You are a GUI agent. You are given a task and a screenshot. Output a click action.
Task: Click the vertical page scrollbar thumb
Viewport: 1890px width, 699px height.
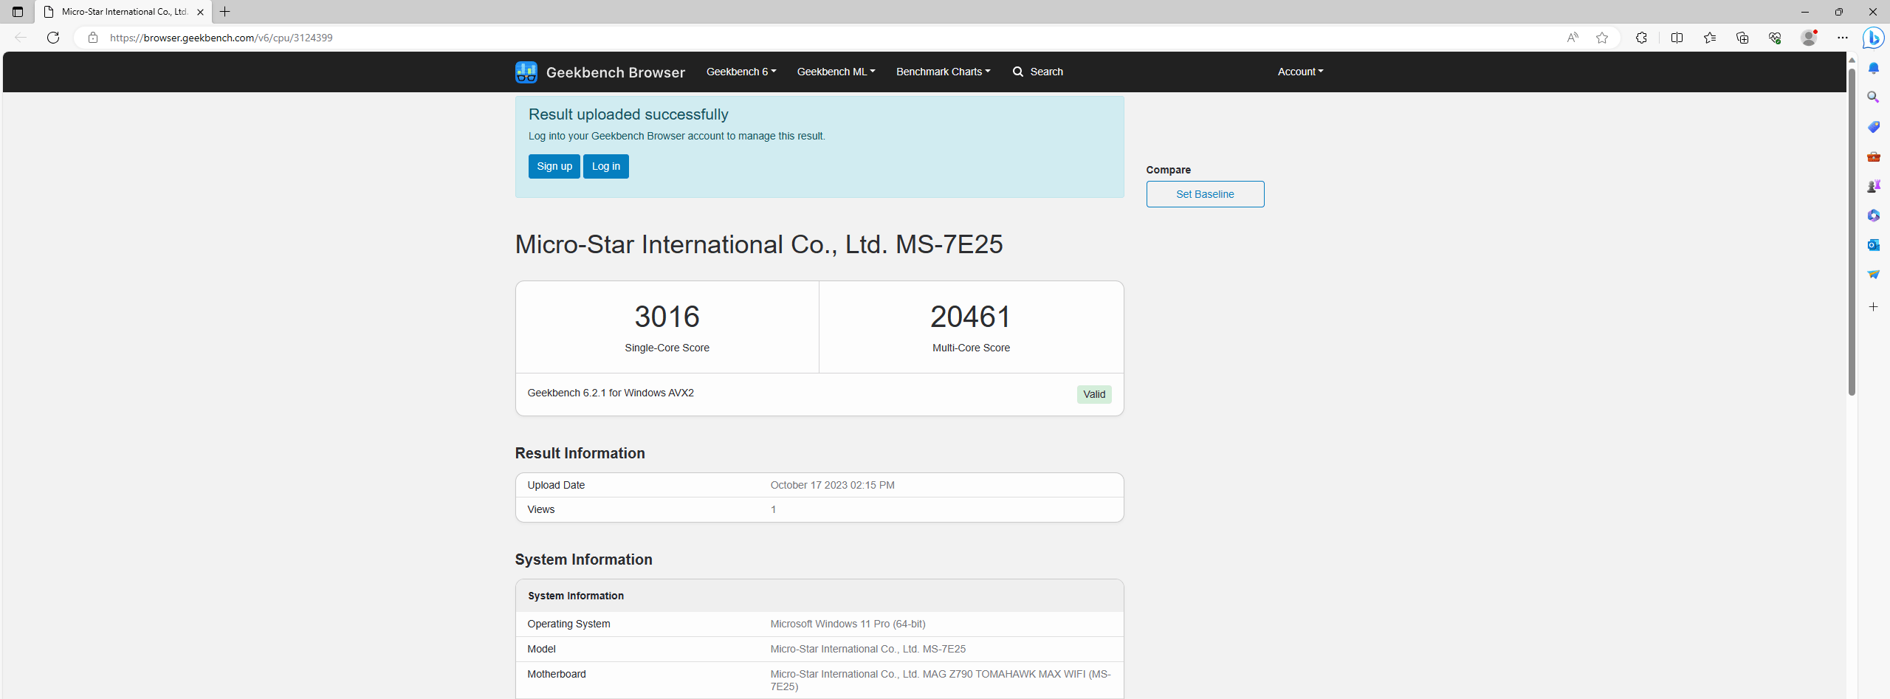pyautogui.click(x=1852, y=231)
